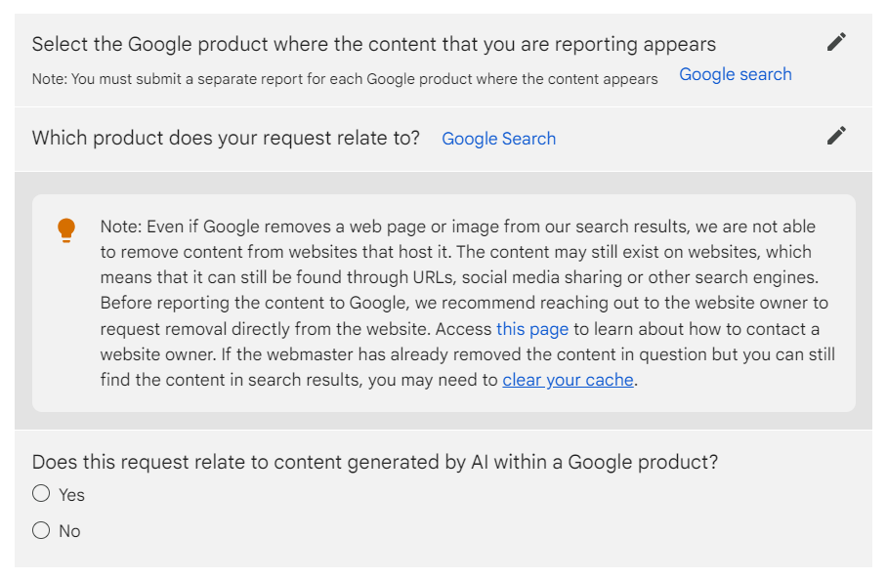This screenshot has height=578, width=887.
Task: Follow the this page link about contacting webmasters
Action: [531, 329]
